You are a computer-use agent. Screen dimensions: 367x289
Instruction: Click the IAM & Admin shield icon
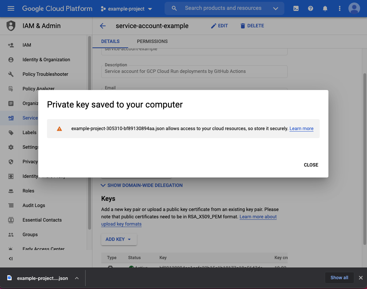pyautogui.click(x=11, y=26)
